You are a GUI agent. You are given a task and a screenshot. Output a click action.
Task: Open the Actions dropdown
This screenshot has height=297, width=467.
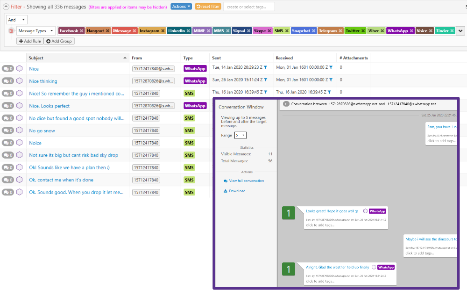(181, 6)
